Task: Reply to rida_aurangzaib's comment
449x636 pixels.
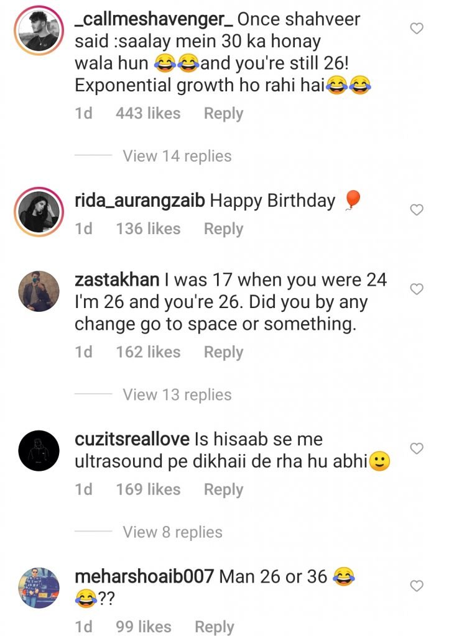Action: (223, 229)
